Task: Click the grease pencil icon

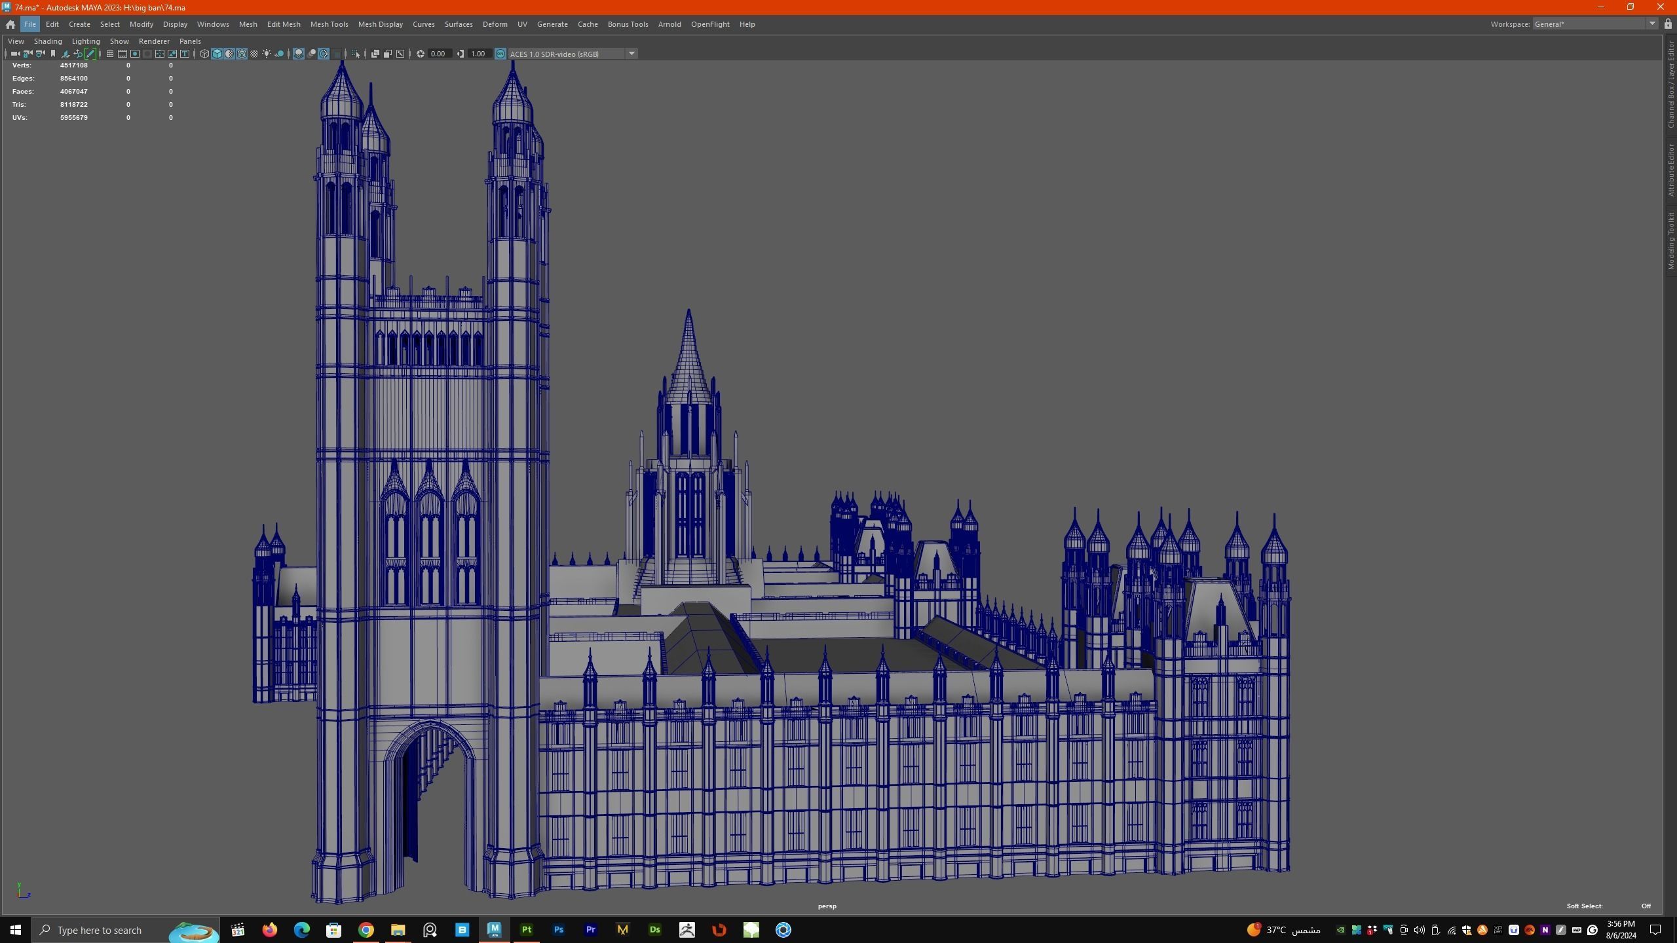Action: pos(90,54)
